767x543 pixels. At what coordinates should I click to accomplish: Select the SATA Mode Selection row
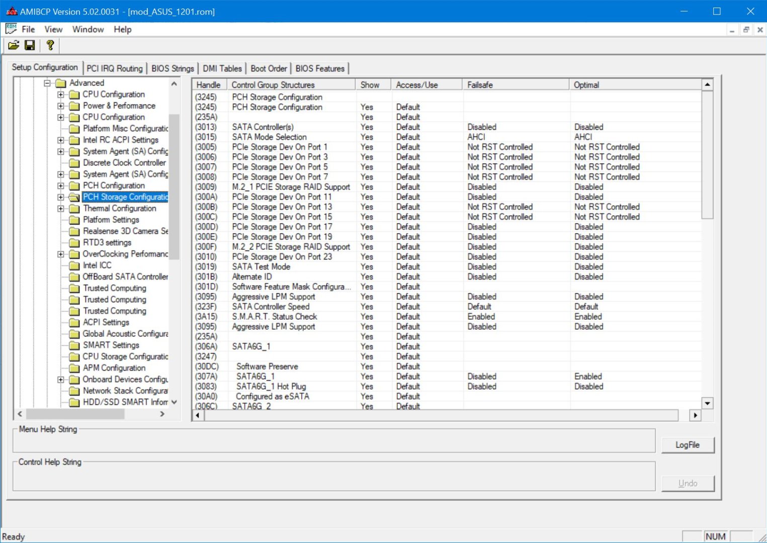(269, 137)
